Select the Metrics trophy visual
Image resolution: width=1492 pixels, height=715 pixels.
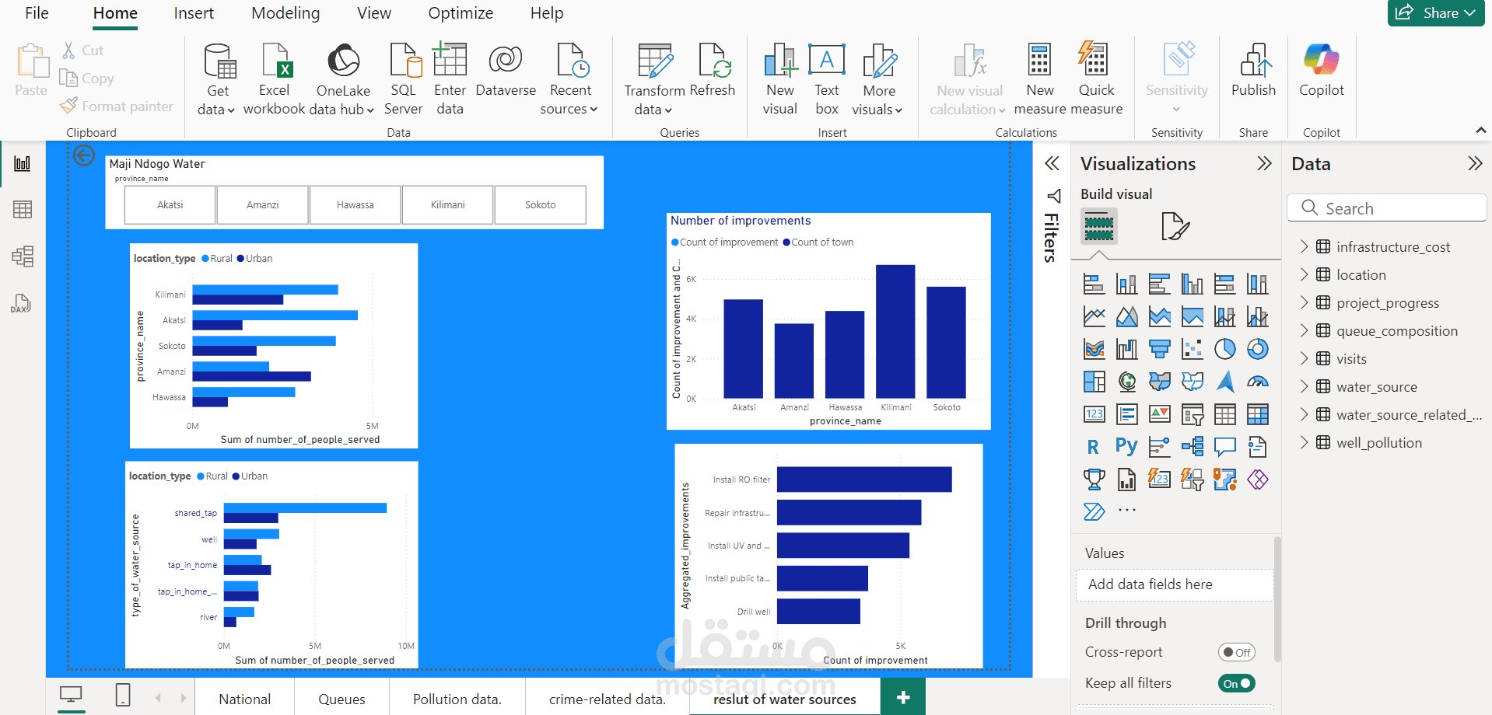coord(1094,480)
